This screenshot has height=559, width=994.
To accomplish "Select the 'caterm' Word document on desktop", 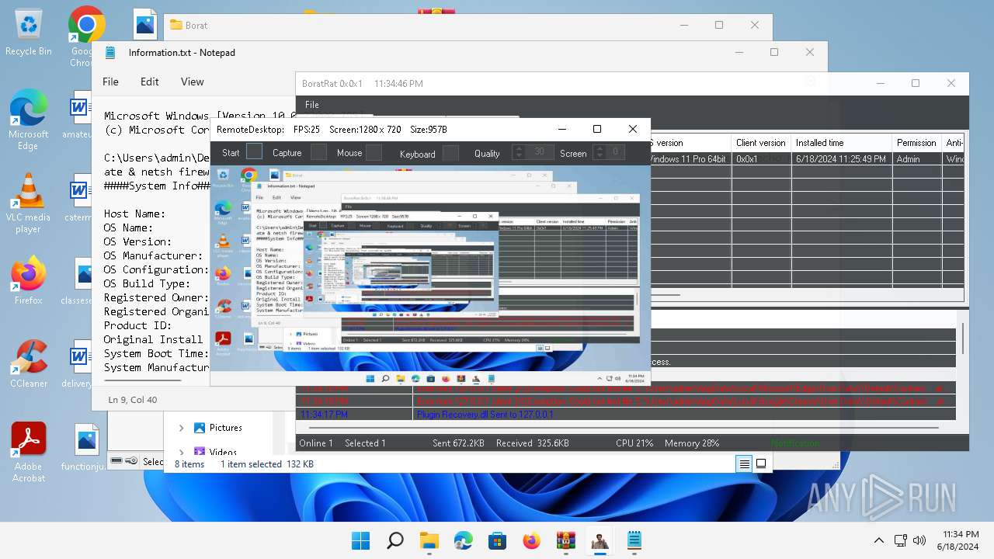I will point(78,200).
